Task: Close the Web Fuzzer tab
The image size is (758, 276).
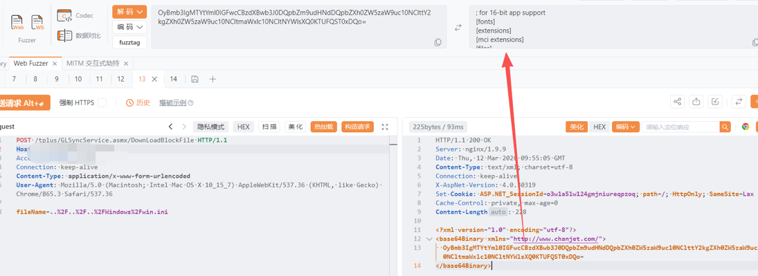Action: tap(55, 64)
